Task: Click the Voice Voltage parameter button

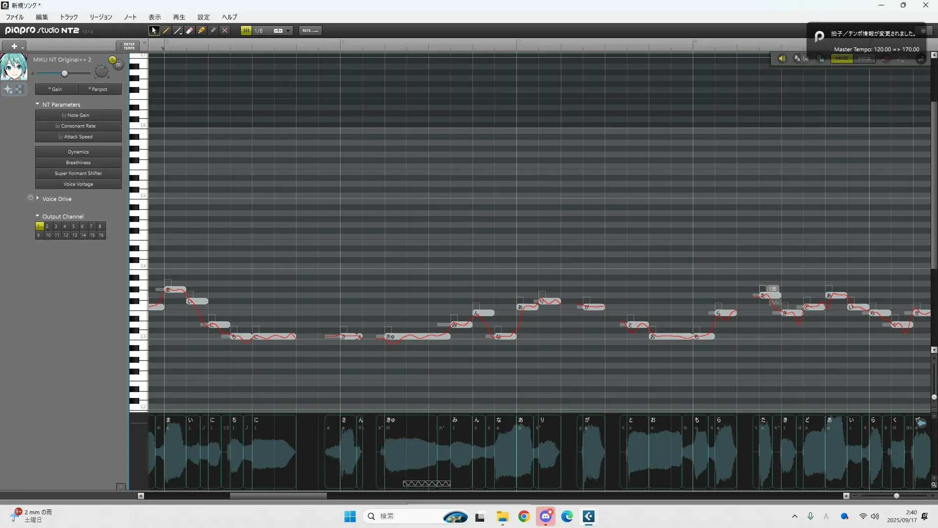Action: coord(78,184)
